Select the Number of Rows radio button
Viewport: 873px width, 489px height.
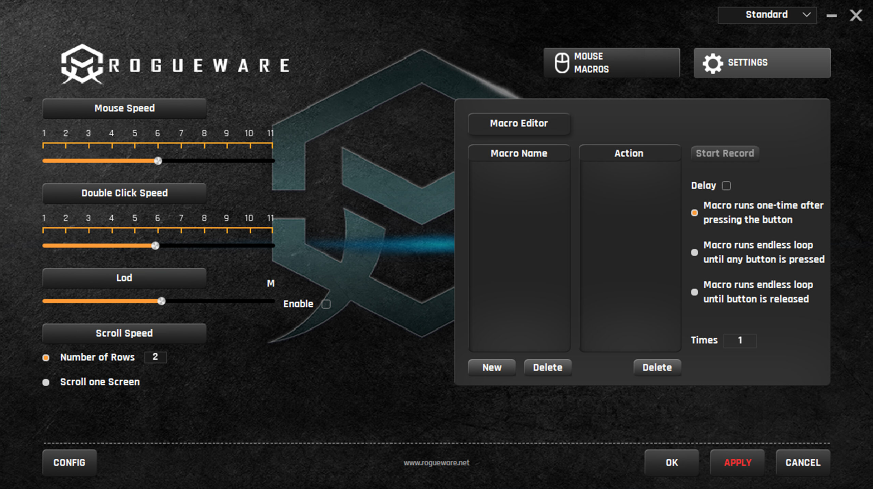click(46, 357)
